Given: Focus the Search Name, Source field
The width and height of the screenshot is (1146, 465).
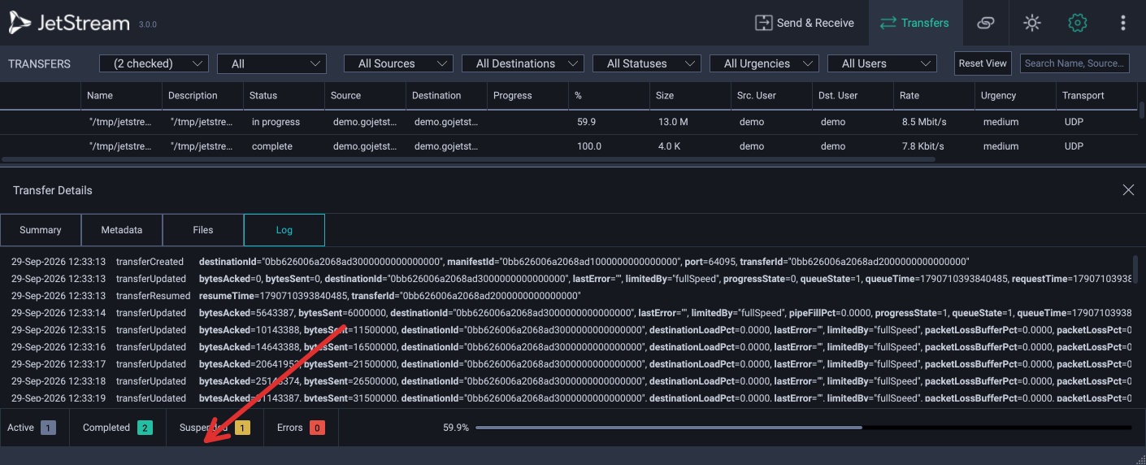Looking at the screenshot, I should 1074,63.
